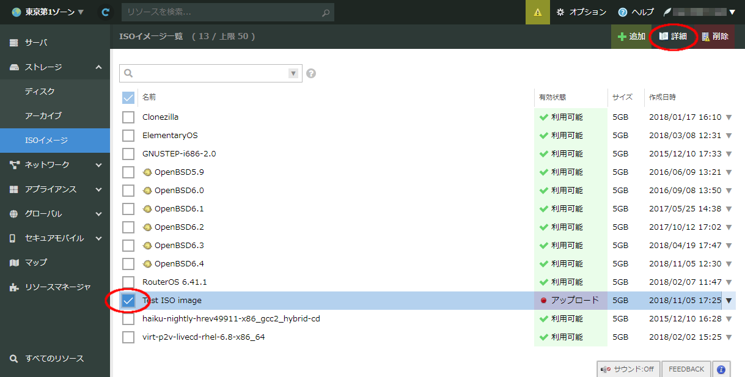Toggle the sound off button
The height and width of the screenshot is (377, 745).
coord(628,369)
